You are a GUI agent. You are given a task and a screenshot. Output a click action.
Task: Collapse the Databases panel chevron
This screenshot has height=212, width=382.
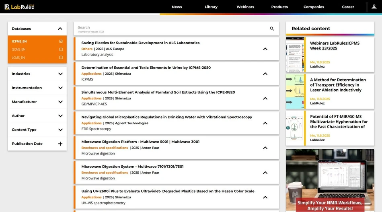point(60,29)
